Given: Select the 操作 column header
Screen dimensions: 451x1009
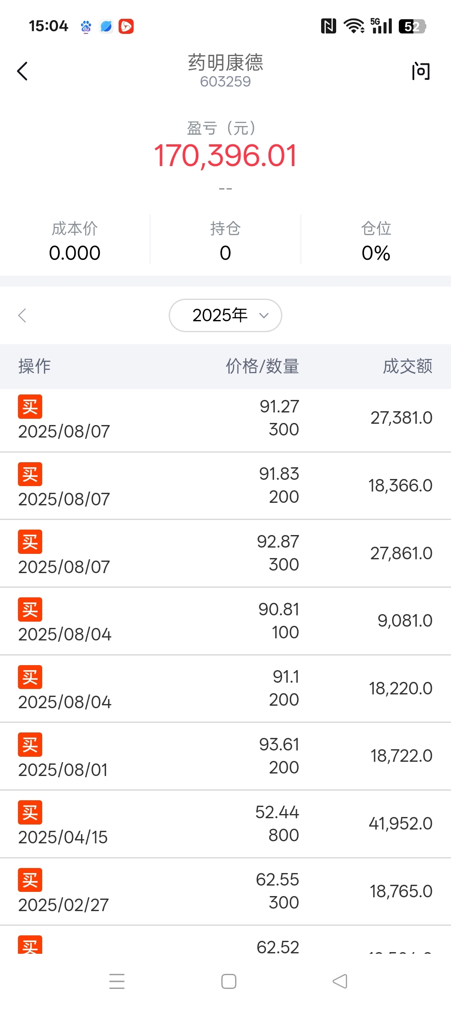Looking at the screenshot, I should 35,366.
